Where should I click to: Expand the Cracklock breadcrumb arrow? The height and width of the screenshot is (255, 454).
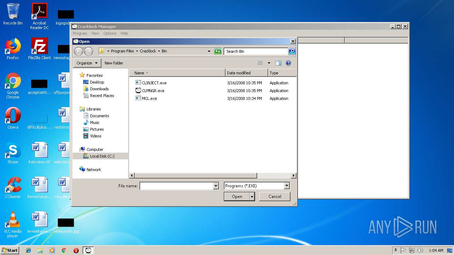click(159, 51)
